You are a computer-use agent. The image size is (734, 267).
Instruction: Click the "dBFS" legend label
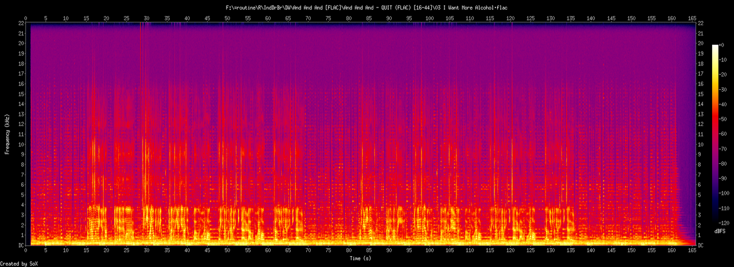720,230
